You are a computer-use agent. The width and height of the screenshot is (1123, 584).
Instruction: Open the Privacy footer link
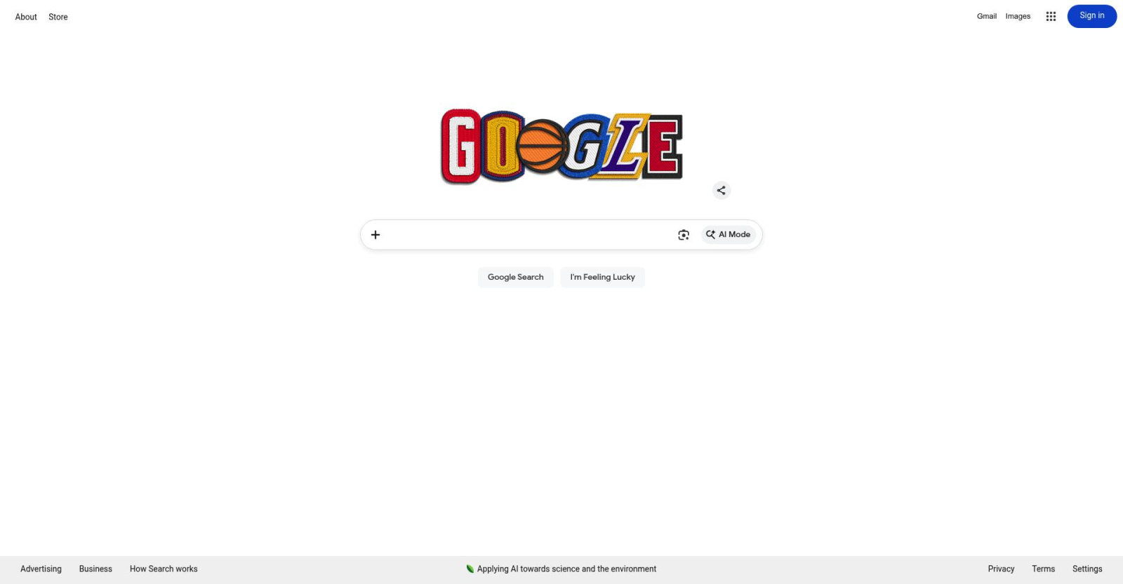point(1001,569)
